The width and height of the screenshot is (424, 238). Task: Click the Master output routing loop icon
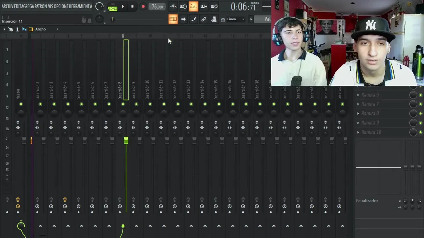tap(21, 226)
